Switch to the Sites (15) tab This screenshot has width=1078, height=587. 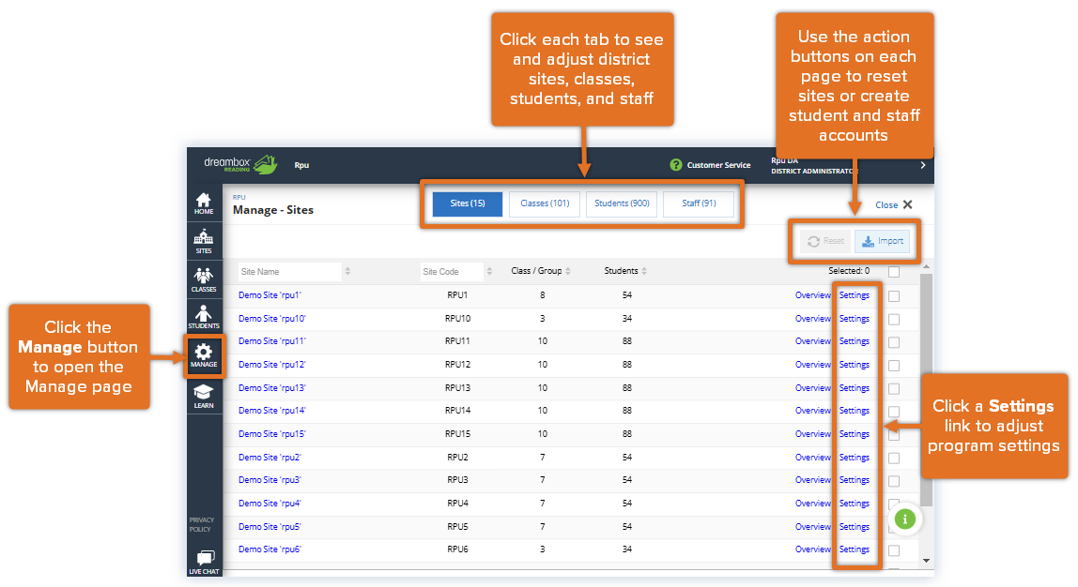click(x=468, y=203)
